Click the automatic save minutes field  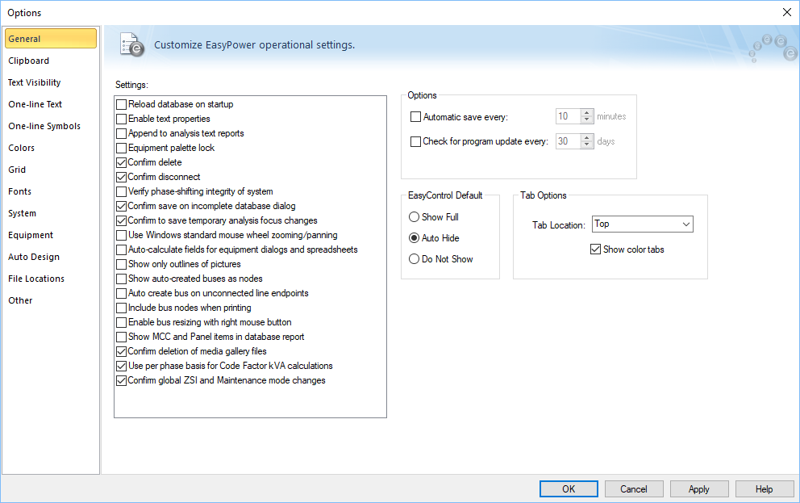568,116
